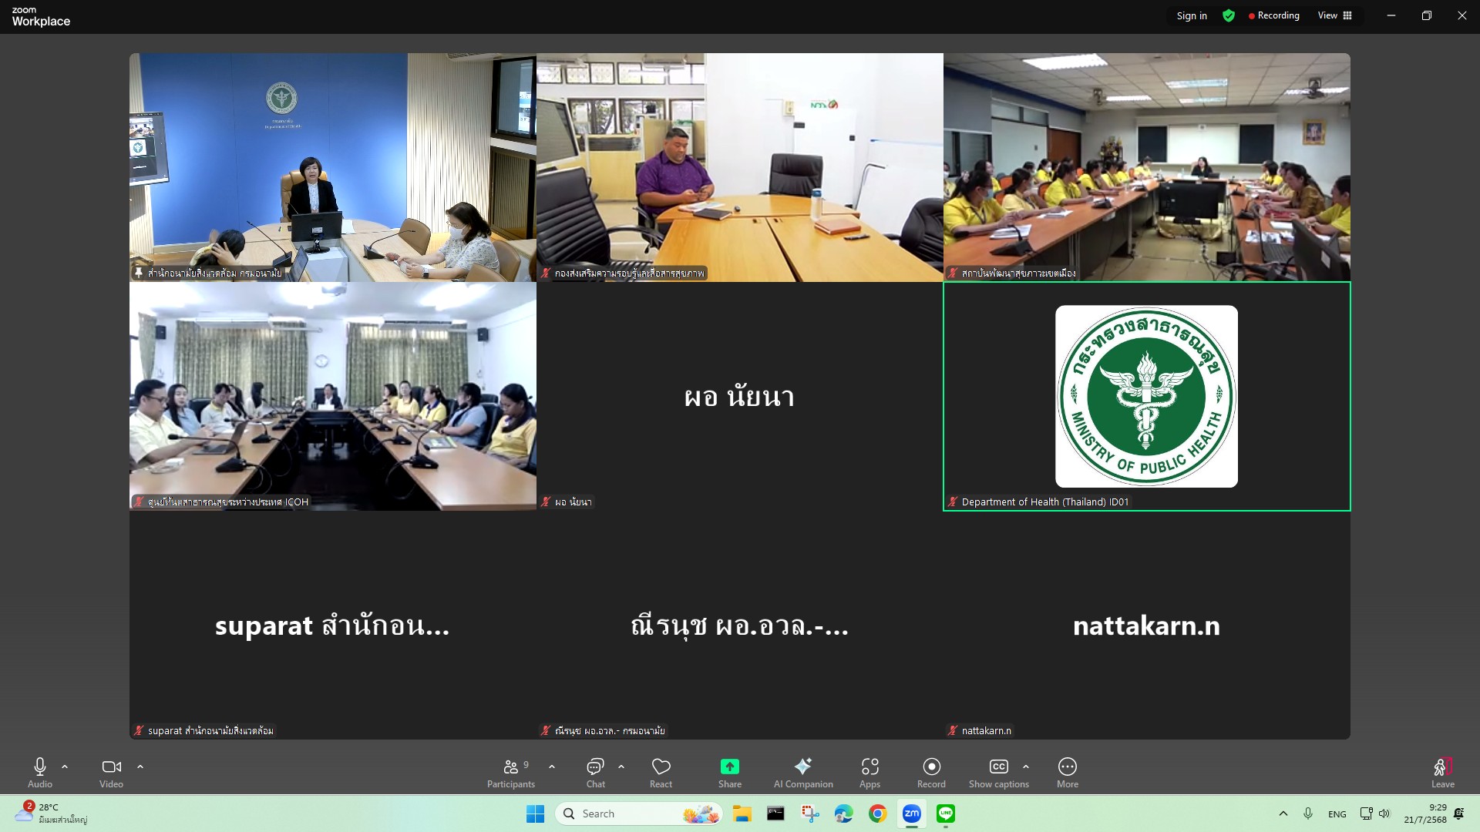Select the สถาบันพัฒนาสุขภาวะเขตเมือง video tile
The image size is (1480, 832).
1147,167
